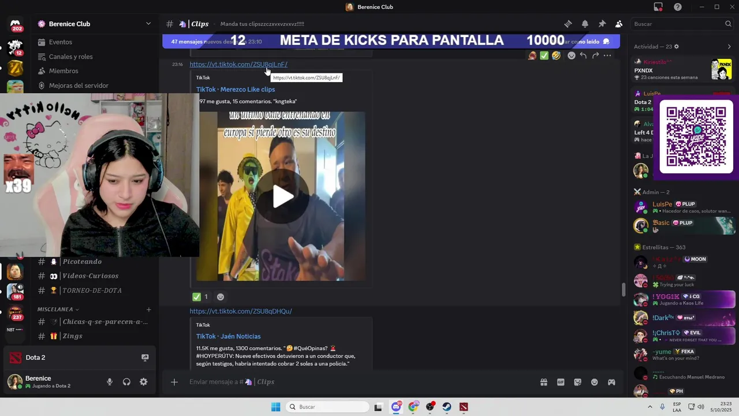Open the threads icon in channel header
The height and width of the screenshot is (416, 739).
568,24
